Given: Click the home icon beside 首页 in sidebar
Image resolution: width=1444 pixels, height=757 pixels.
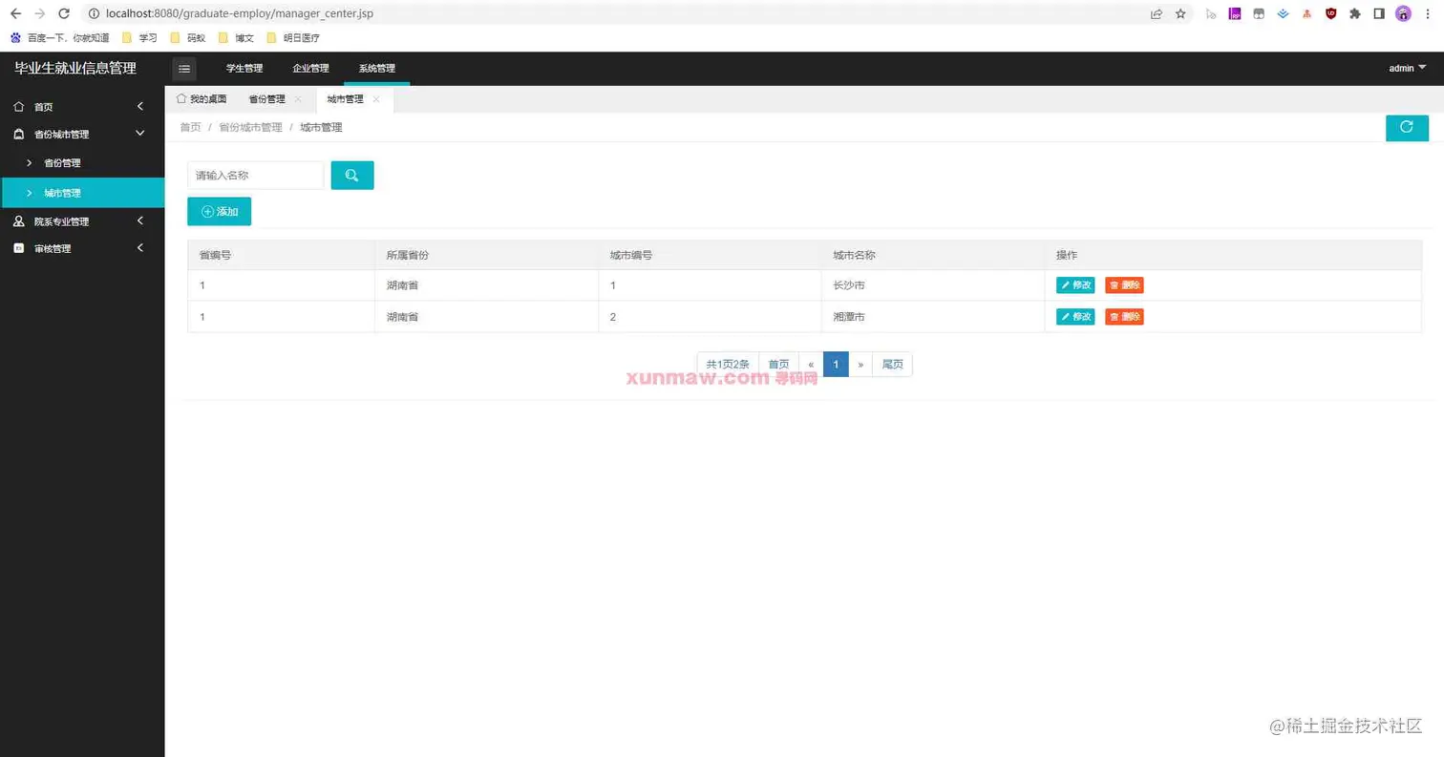Looking at the screenshot, I should click(19, 107).
